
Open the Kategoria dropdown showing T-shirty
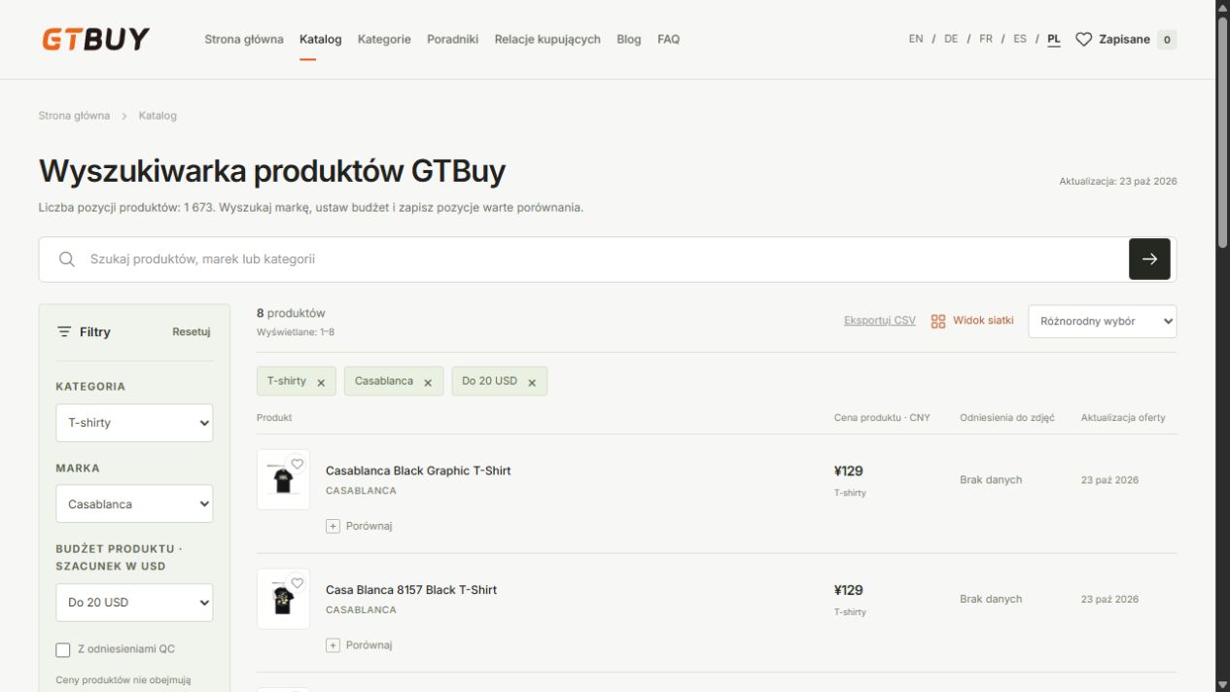[x=134, y=423]
